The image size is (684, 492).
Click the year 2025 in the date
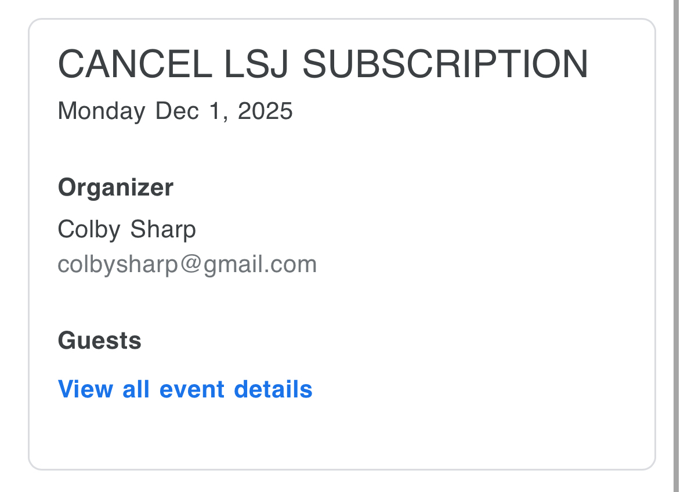pos(265,111)
